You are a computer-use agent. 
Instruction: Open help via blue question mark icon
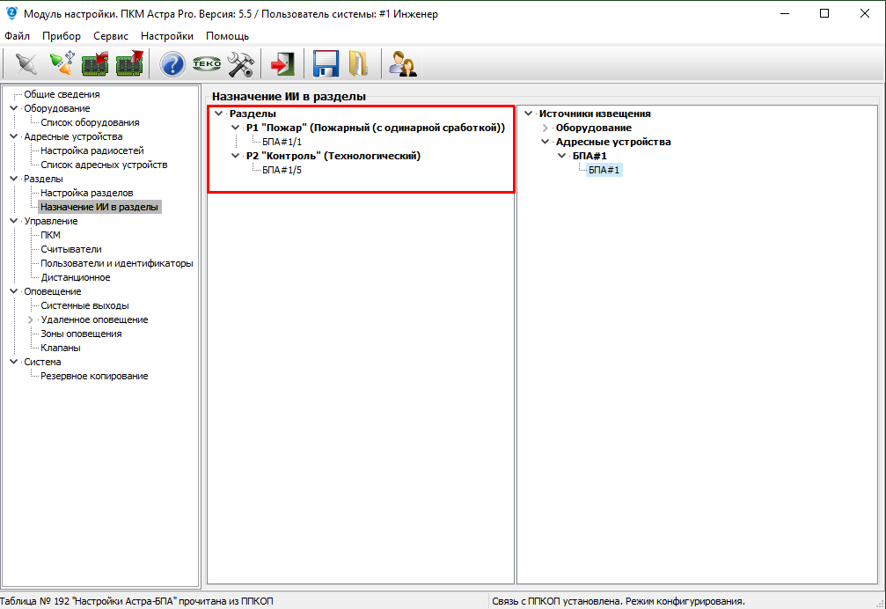[172, 63]
